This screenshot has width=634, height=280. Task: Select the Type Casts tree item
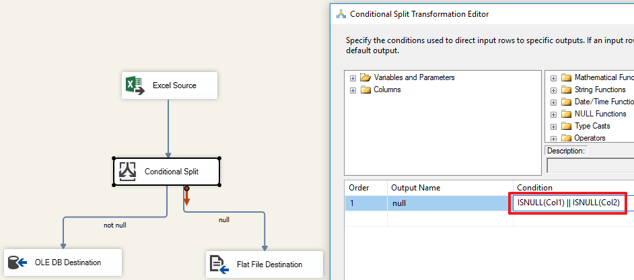pos(592,126)
